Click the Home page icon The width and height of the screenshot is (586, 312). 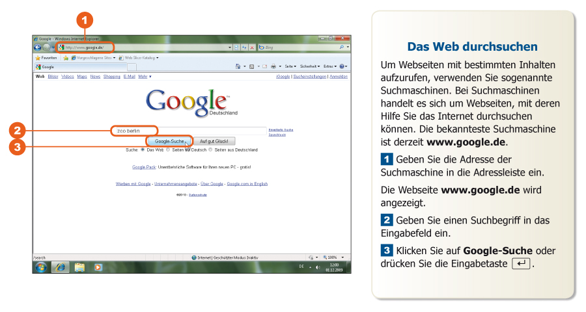237,66
